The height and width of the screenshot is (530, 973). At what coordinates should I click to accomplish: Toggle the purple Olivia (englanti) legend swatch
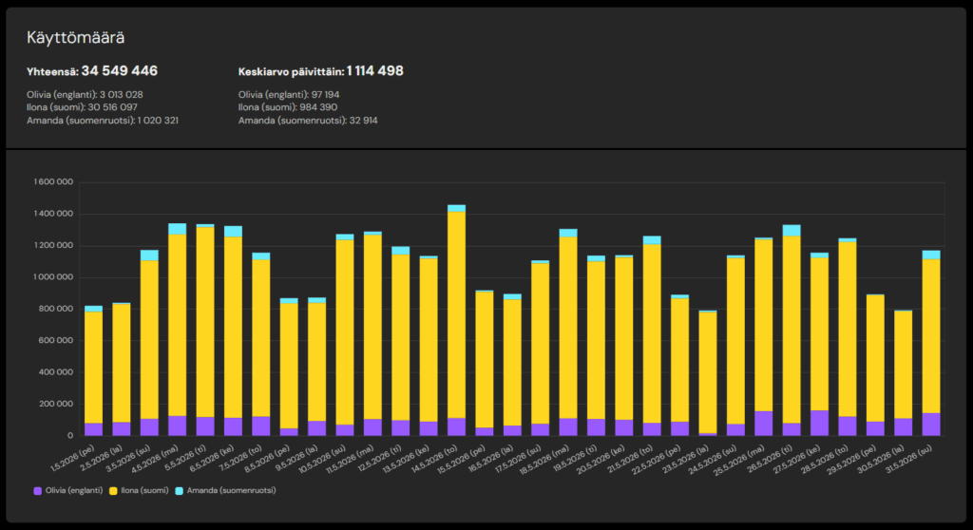[38, 491]
